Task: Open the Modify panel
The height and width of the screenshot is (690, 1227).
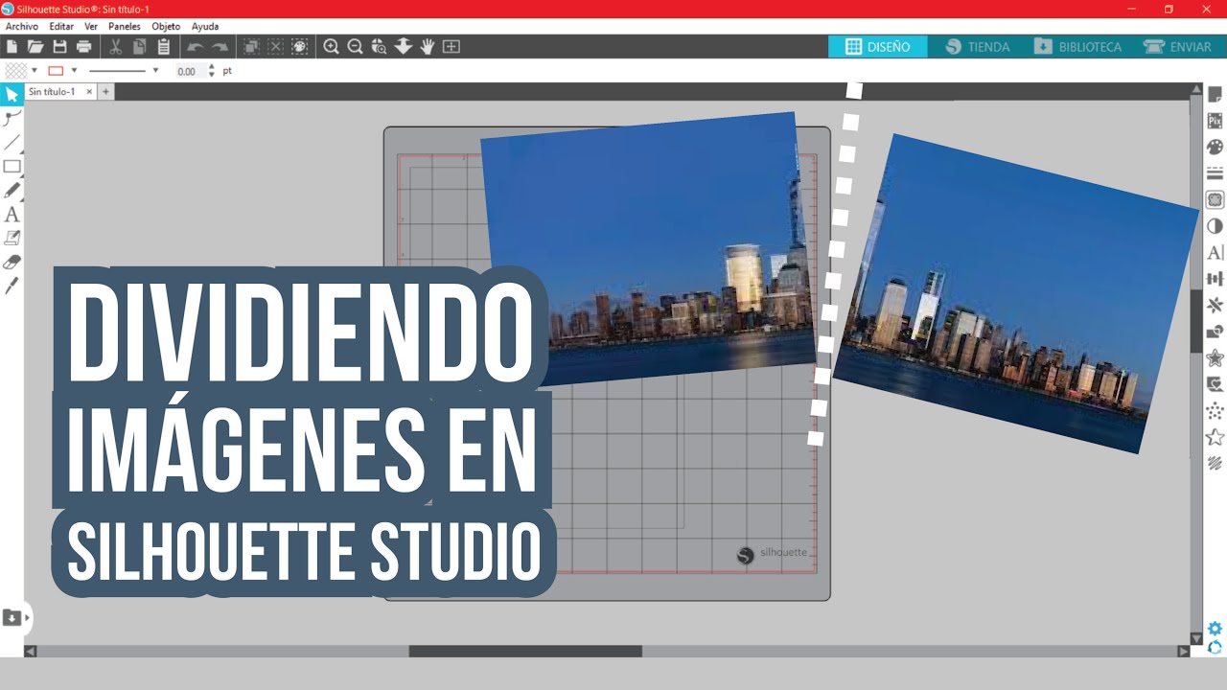Action: coord(1215,332)
